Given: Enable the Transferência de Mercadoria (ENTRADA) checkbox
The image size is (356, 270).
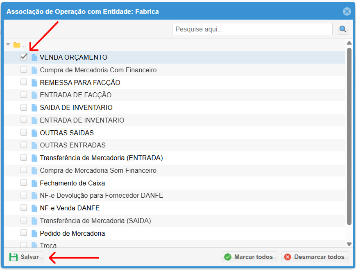Looking at the screenshot, I should tap(24, 158).
